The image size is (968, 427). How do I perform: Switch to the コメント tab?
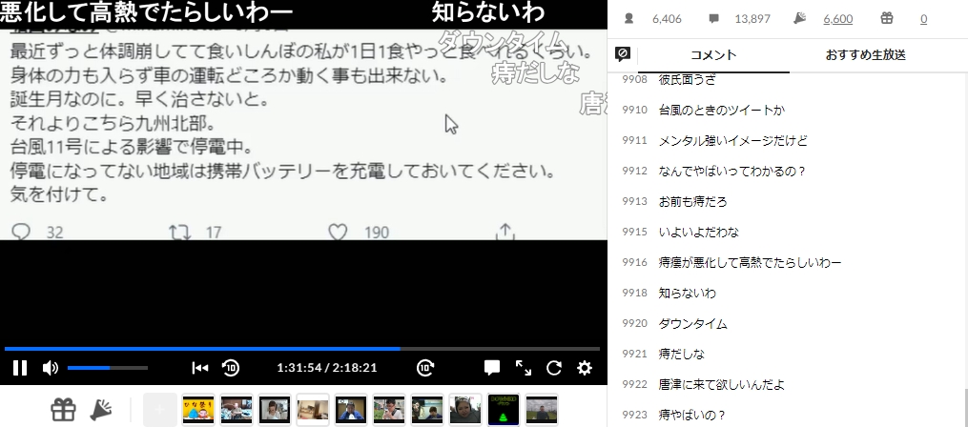coord(712,54)
